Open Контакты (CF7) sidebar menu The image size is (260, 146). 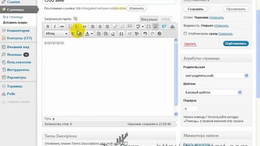tap(18, 38)
